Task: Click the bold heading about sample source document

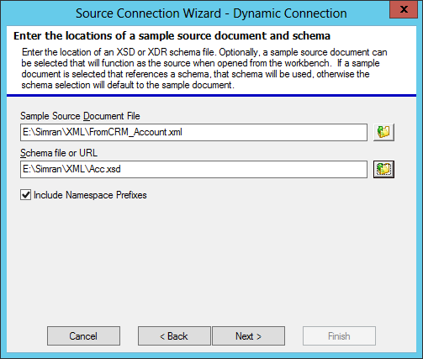Action: tap(172, 36)
